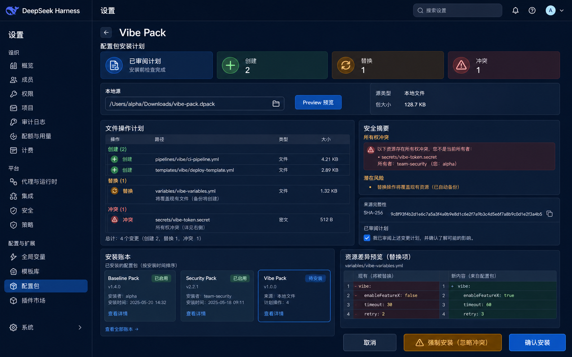Copy the SHA-256 hash value
The height and width of the screenshot is (357, 572).
click(x=549, y=214)
